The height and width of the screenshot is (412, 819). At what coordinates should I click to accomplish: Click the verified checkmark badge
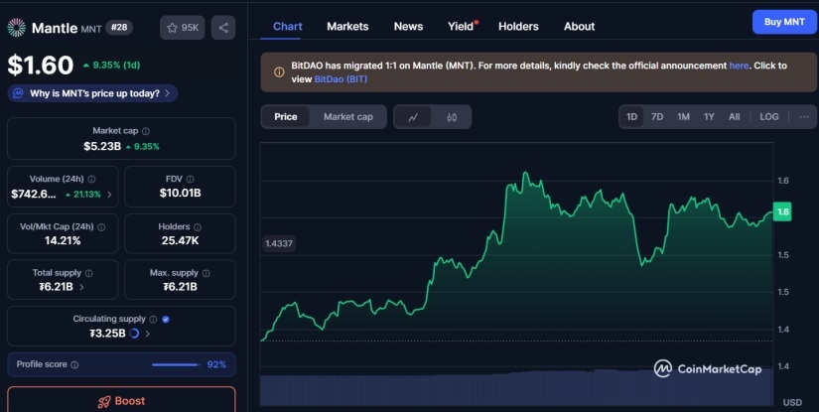coord(166,319)
